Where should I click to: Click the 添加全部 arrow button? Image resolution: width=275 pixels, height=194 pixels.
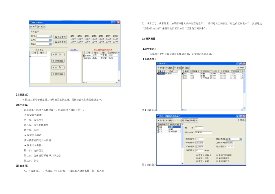(x=58, y=61)
